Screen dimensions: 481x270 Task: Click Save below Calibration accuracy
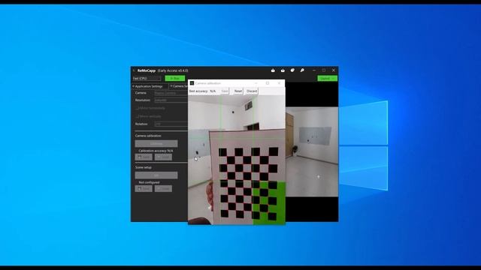(x=144, y=157)
